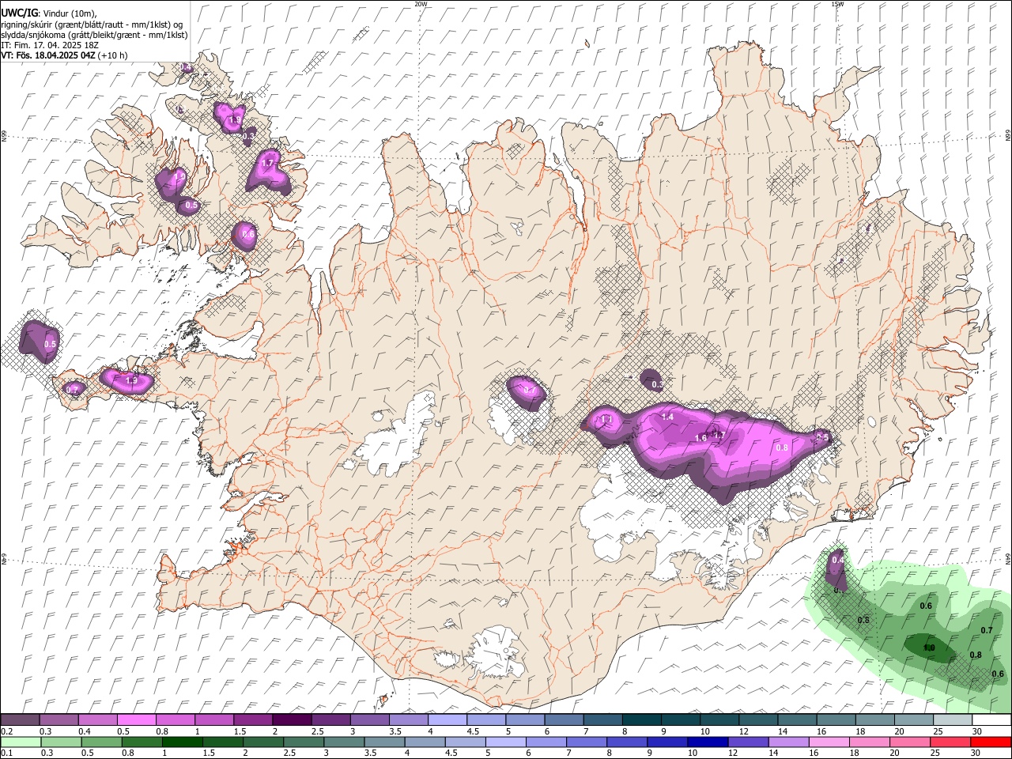This screenshot has height=759, width=1012.
Task: Click the snow legend swatch labeled 1.5
Action: tap(252, 720)
